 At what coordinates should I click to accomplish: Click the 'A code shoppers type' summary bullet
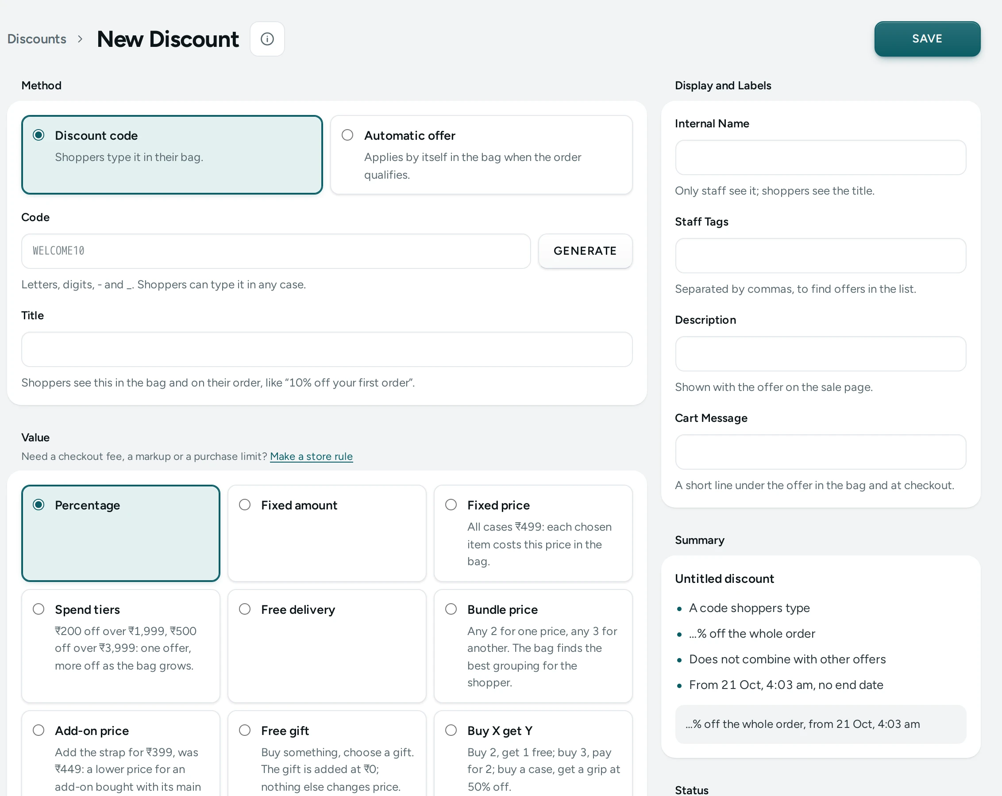point(749,608)
